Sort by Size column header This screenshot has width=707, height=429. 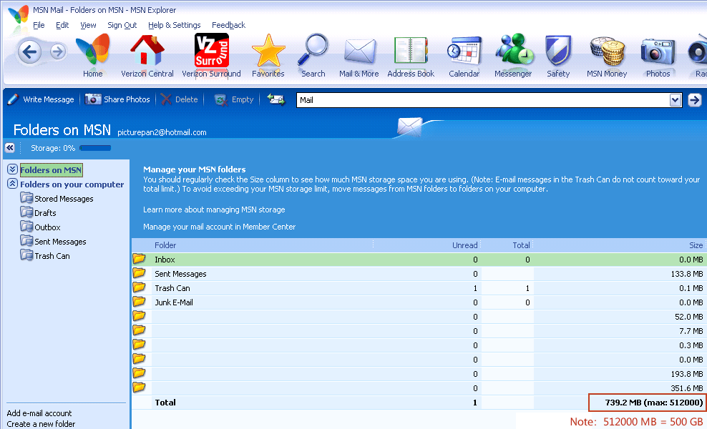696,245
